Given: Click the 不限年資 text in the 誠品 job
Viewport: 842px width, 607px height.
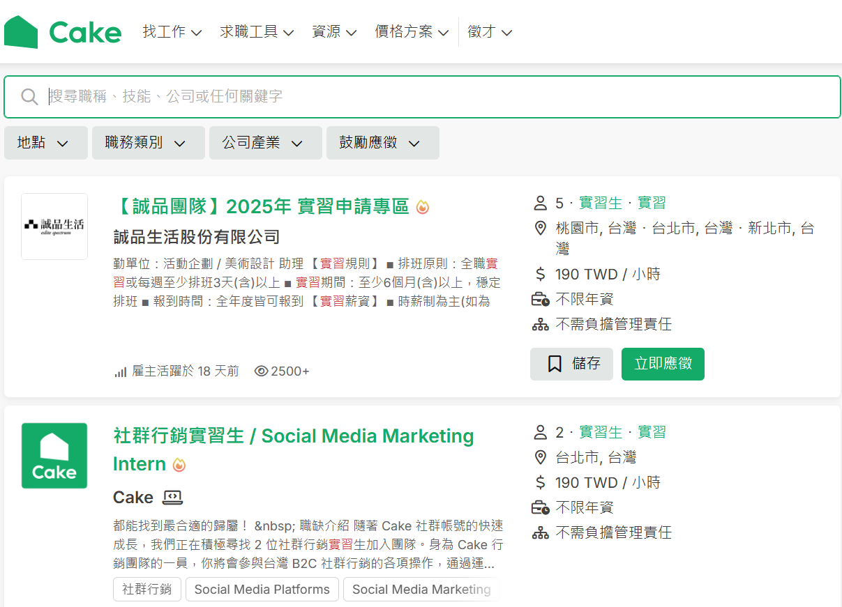Looking at the screenshot, I should click(x=585, y=299).
